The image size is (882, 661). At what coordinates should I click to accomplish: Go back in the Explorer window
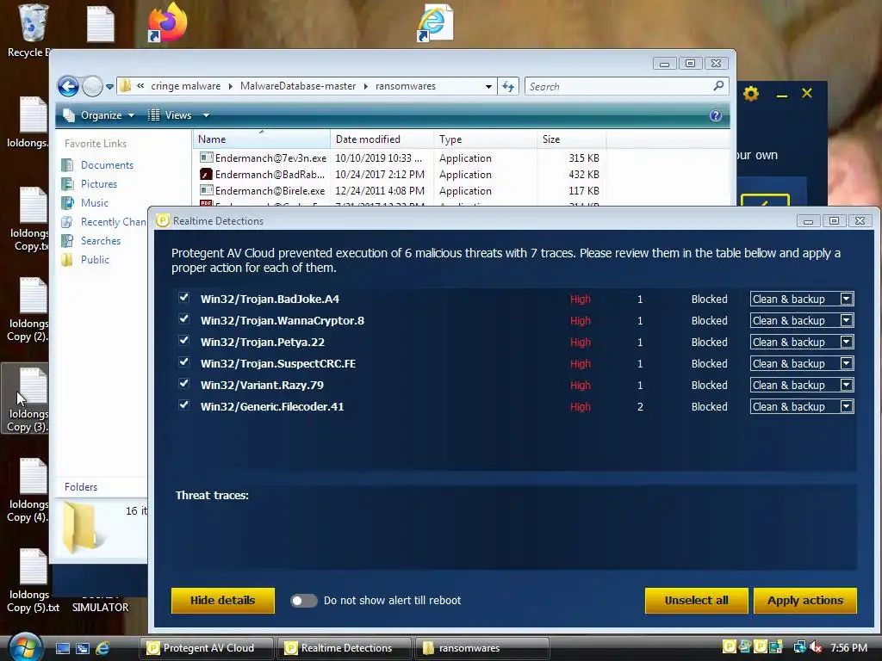coord(68,87)
